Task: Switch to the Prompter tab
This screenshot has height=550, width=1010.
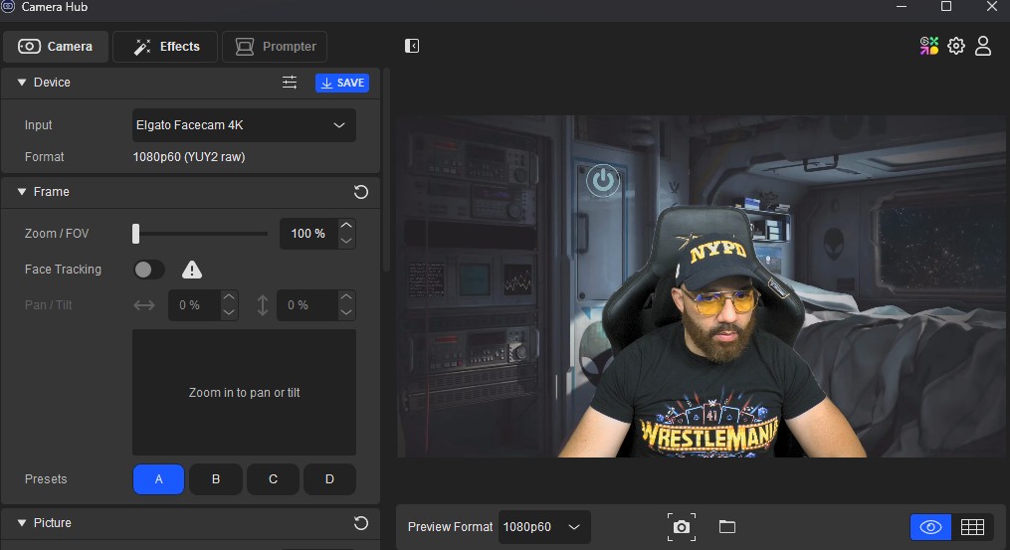Action: [x=275, y=47]
